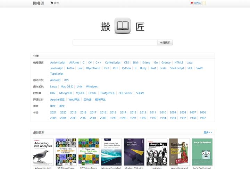Select the JavaScript category
The width and height of the screenshot is (250, 169).
tap(56, 68)
